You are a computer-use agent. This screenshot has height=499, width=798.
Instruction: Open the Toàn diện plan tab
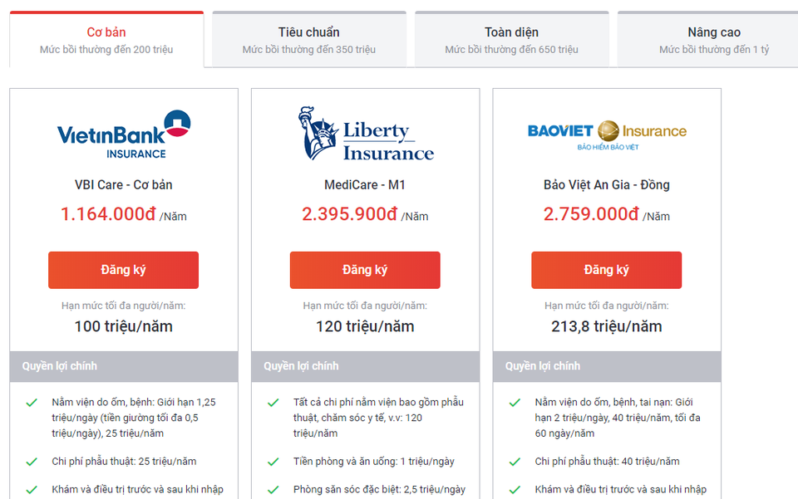pos(511,40)
